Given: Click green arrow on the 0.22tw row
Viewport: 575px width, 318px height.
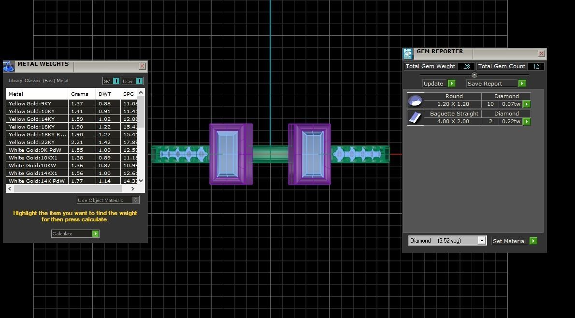Looking at the screenshot, I should pyautogui.click(x=527, y=121).
